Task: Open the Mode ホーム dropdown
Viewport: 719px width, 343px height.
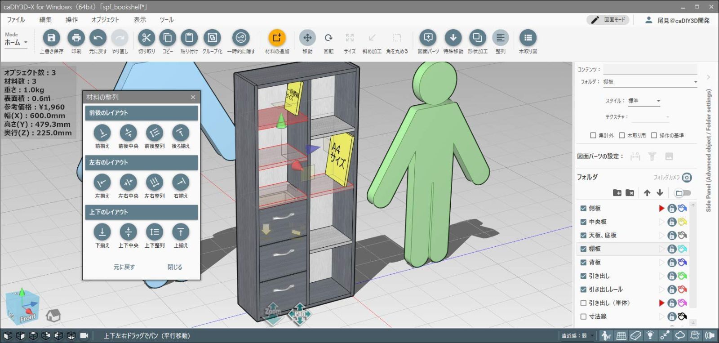Action: tap(16, 42)
